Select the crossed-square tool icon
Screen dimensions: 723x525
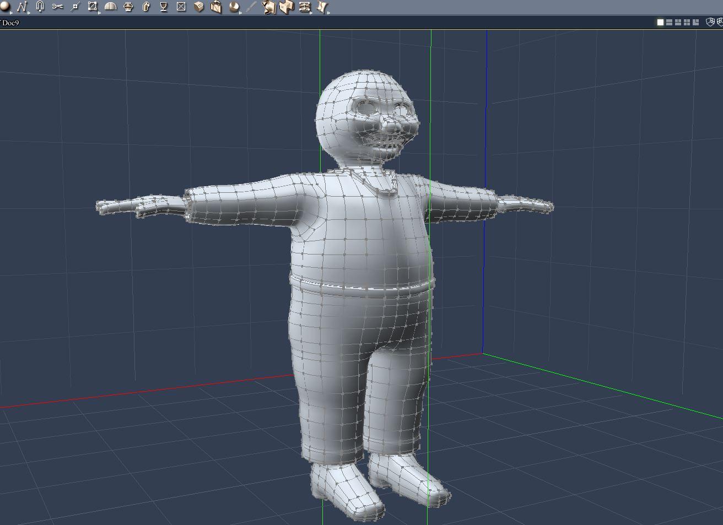click(181, 7)
